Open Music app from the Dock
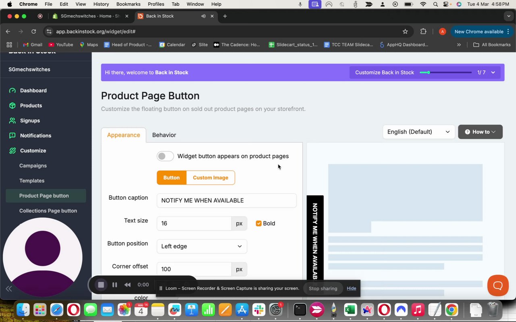Viewport: 516px width, 322px height. click(418, 310)
